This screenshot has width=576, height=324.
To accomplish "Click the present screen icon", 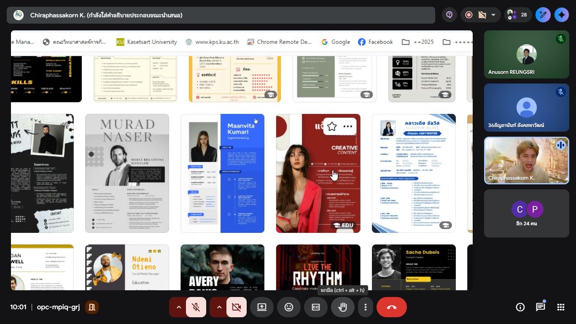I will coord(262,307).
